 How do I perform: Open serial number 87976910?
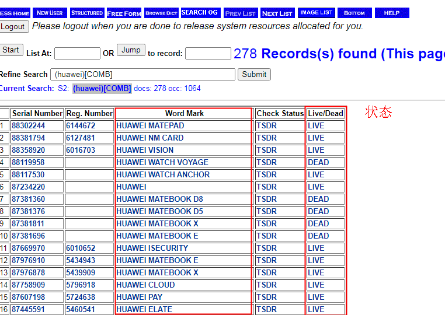(x=29, y=260)
